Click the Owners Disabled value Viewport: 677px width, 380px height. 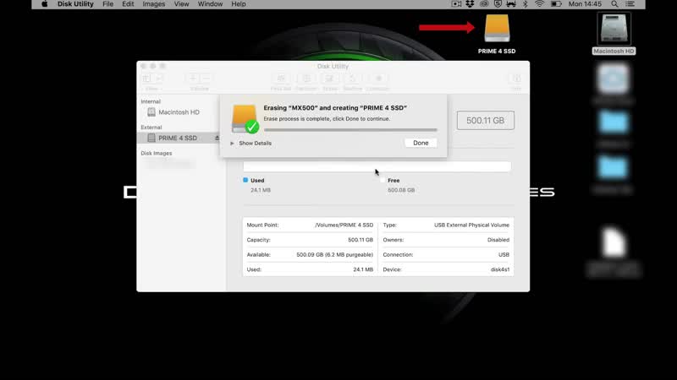click(498, 240)
